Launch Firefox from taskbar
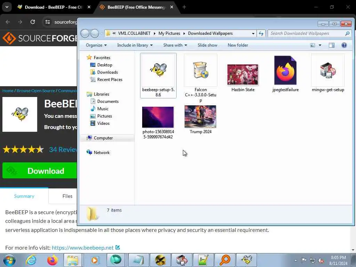The height and width of the screenshot is (267, 356). pos(52,260)
